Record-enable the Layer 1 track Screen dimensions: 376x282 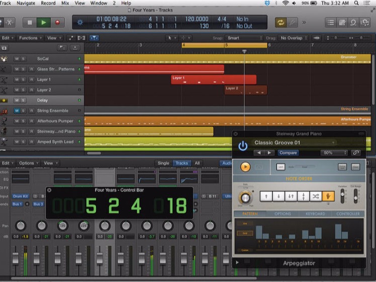(x=31, y=79)
